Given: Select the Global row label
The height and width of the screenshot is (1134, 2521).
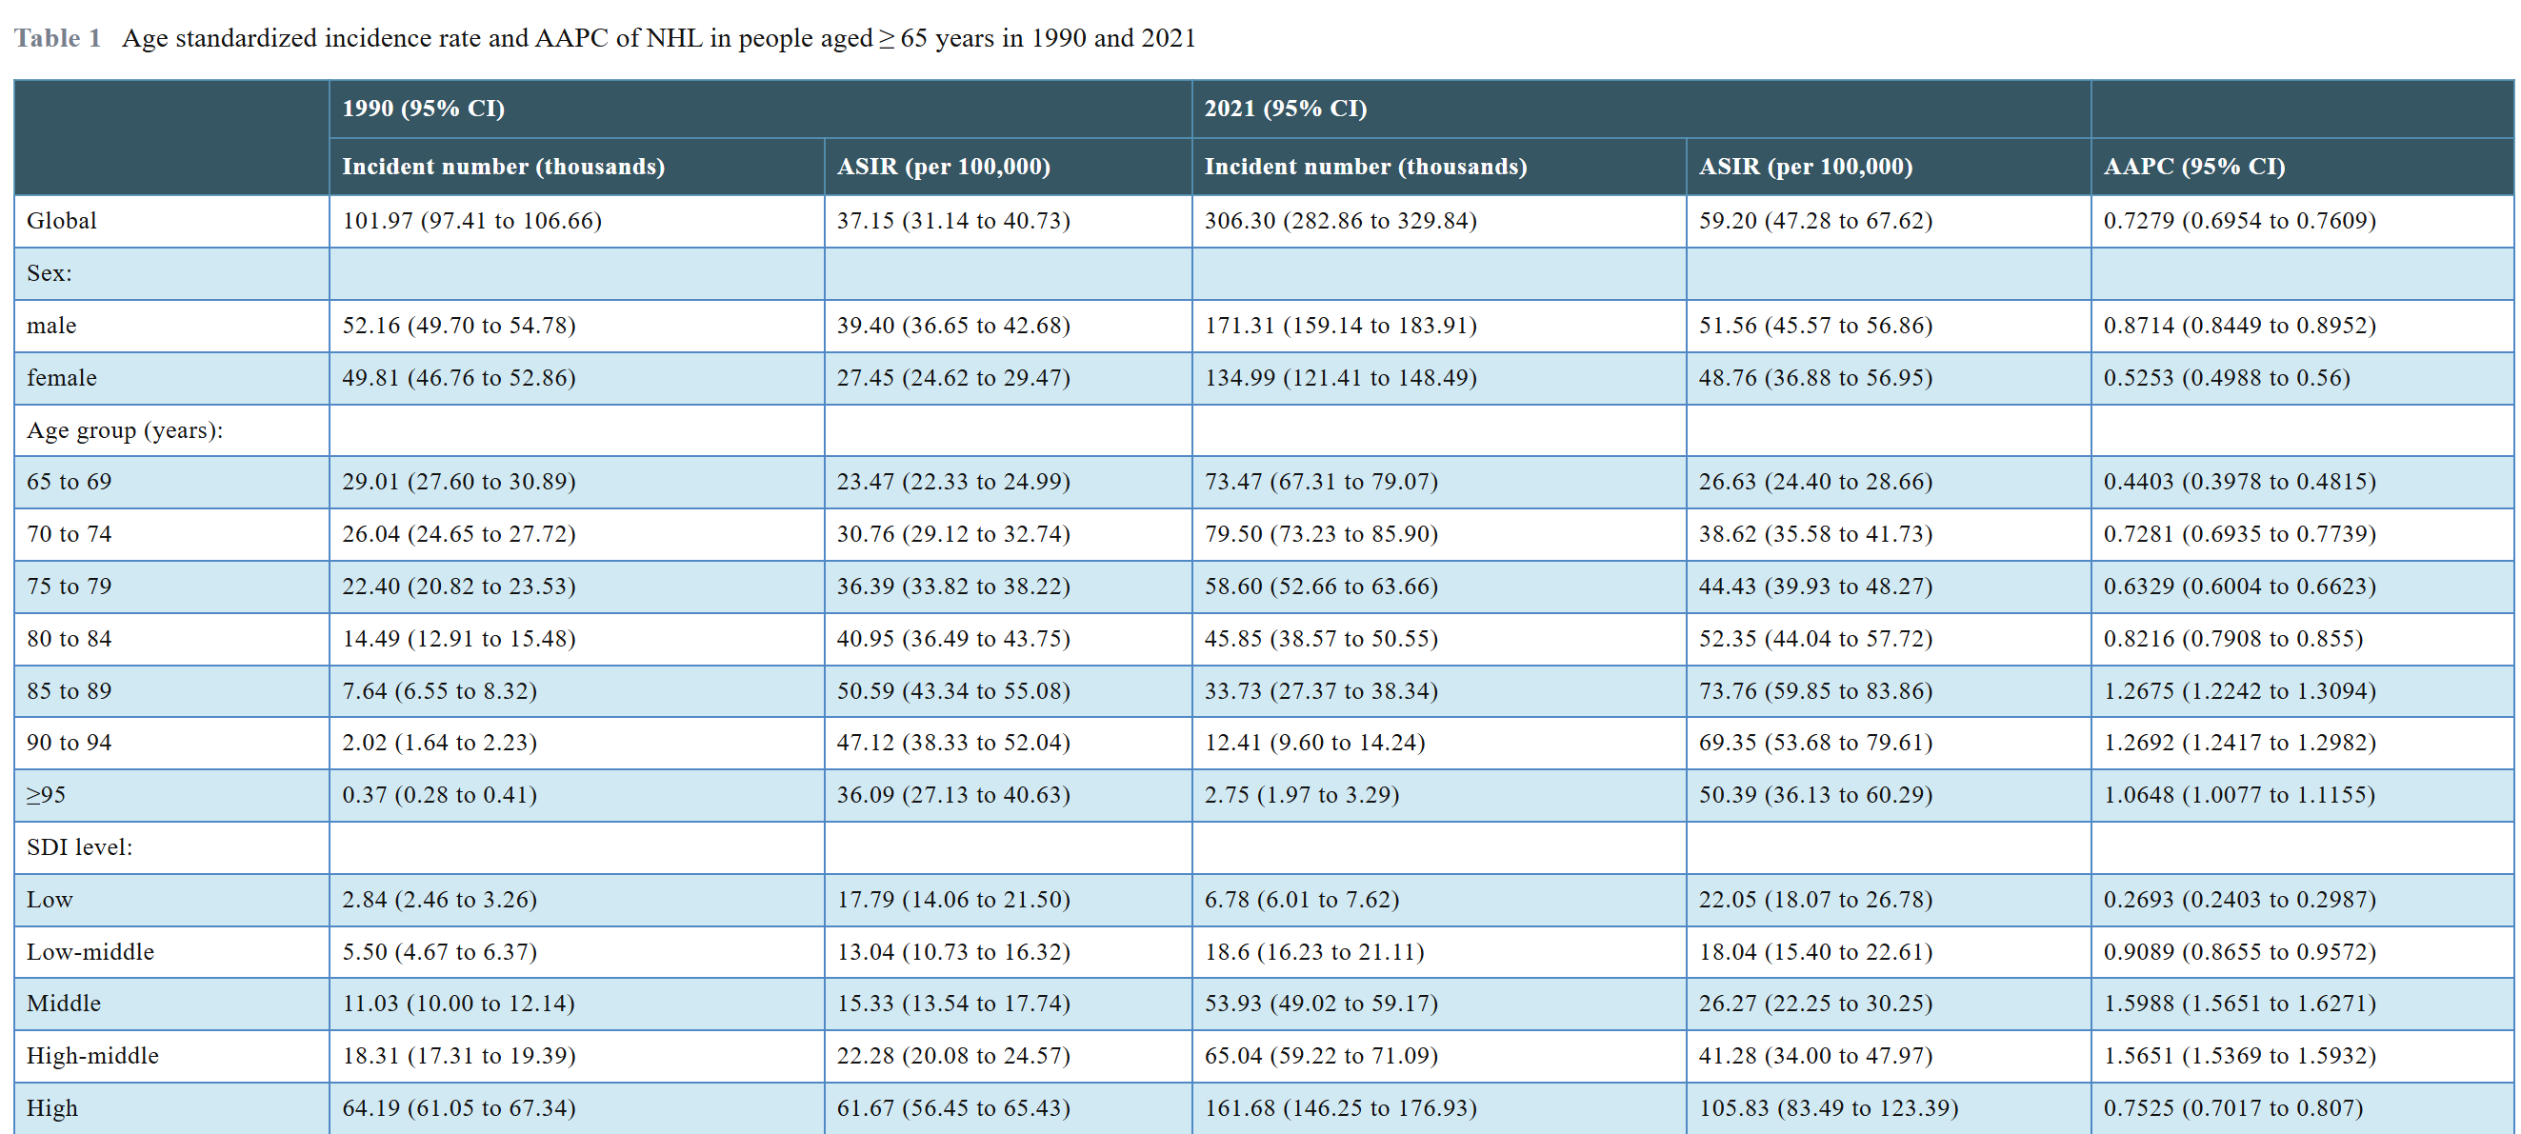Looking at the screenshot, I should (62, 221).
